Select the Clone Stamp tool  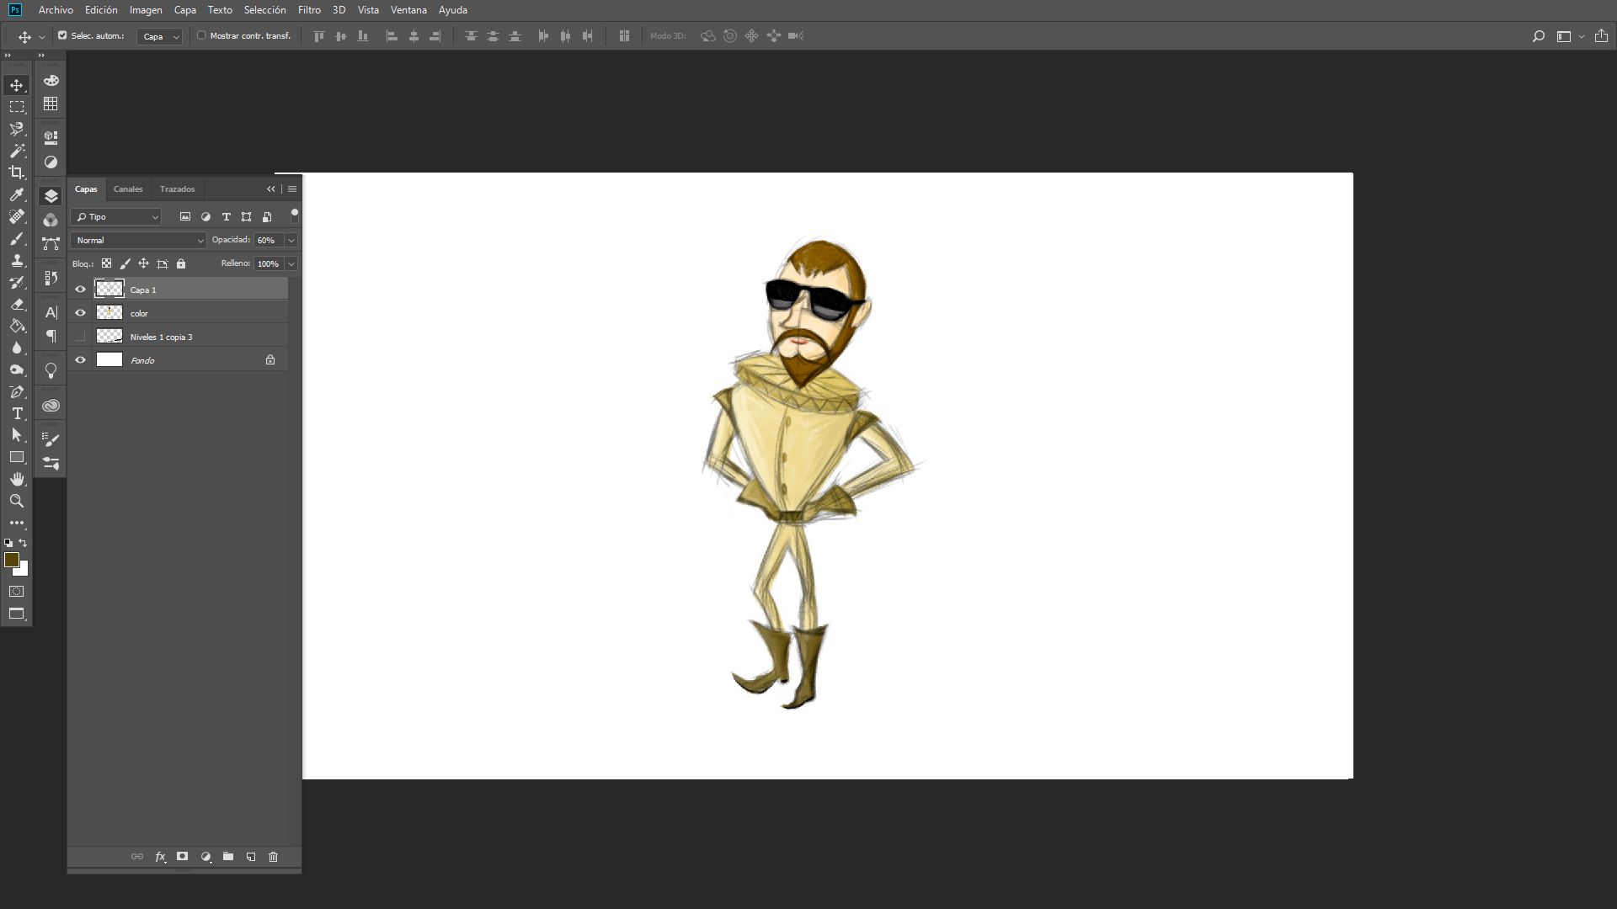point(17,260)
